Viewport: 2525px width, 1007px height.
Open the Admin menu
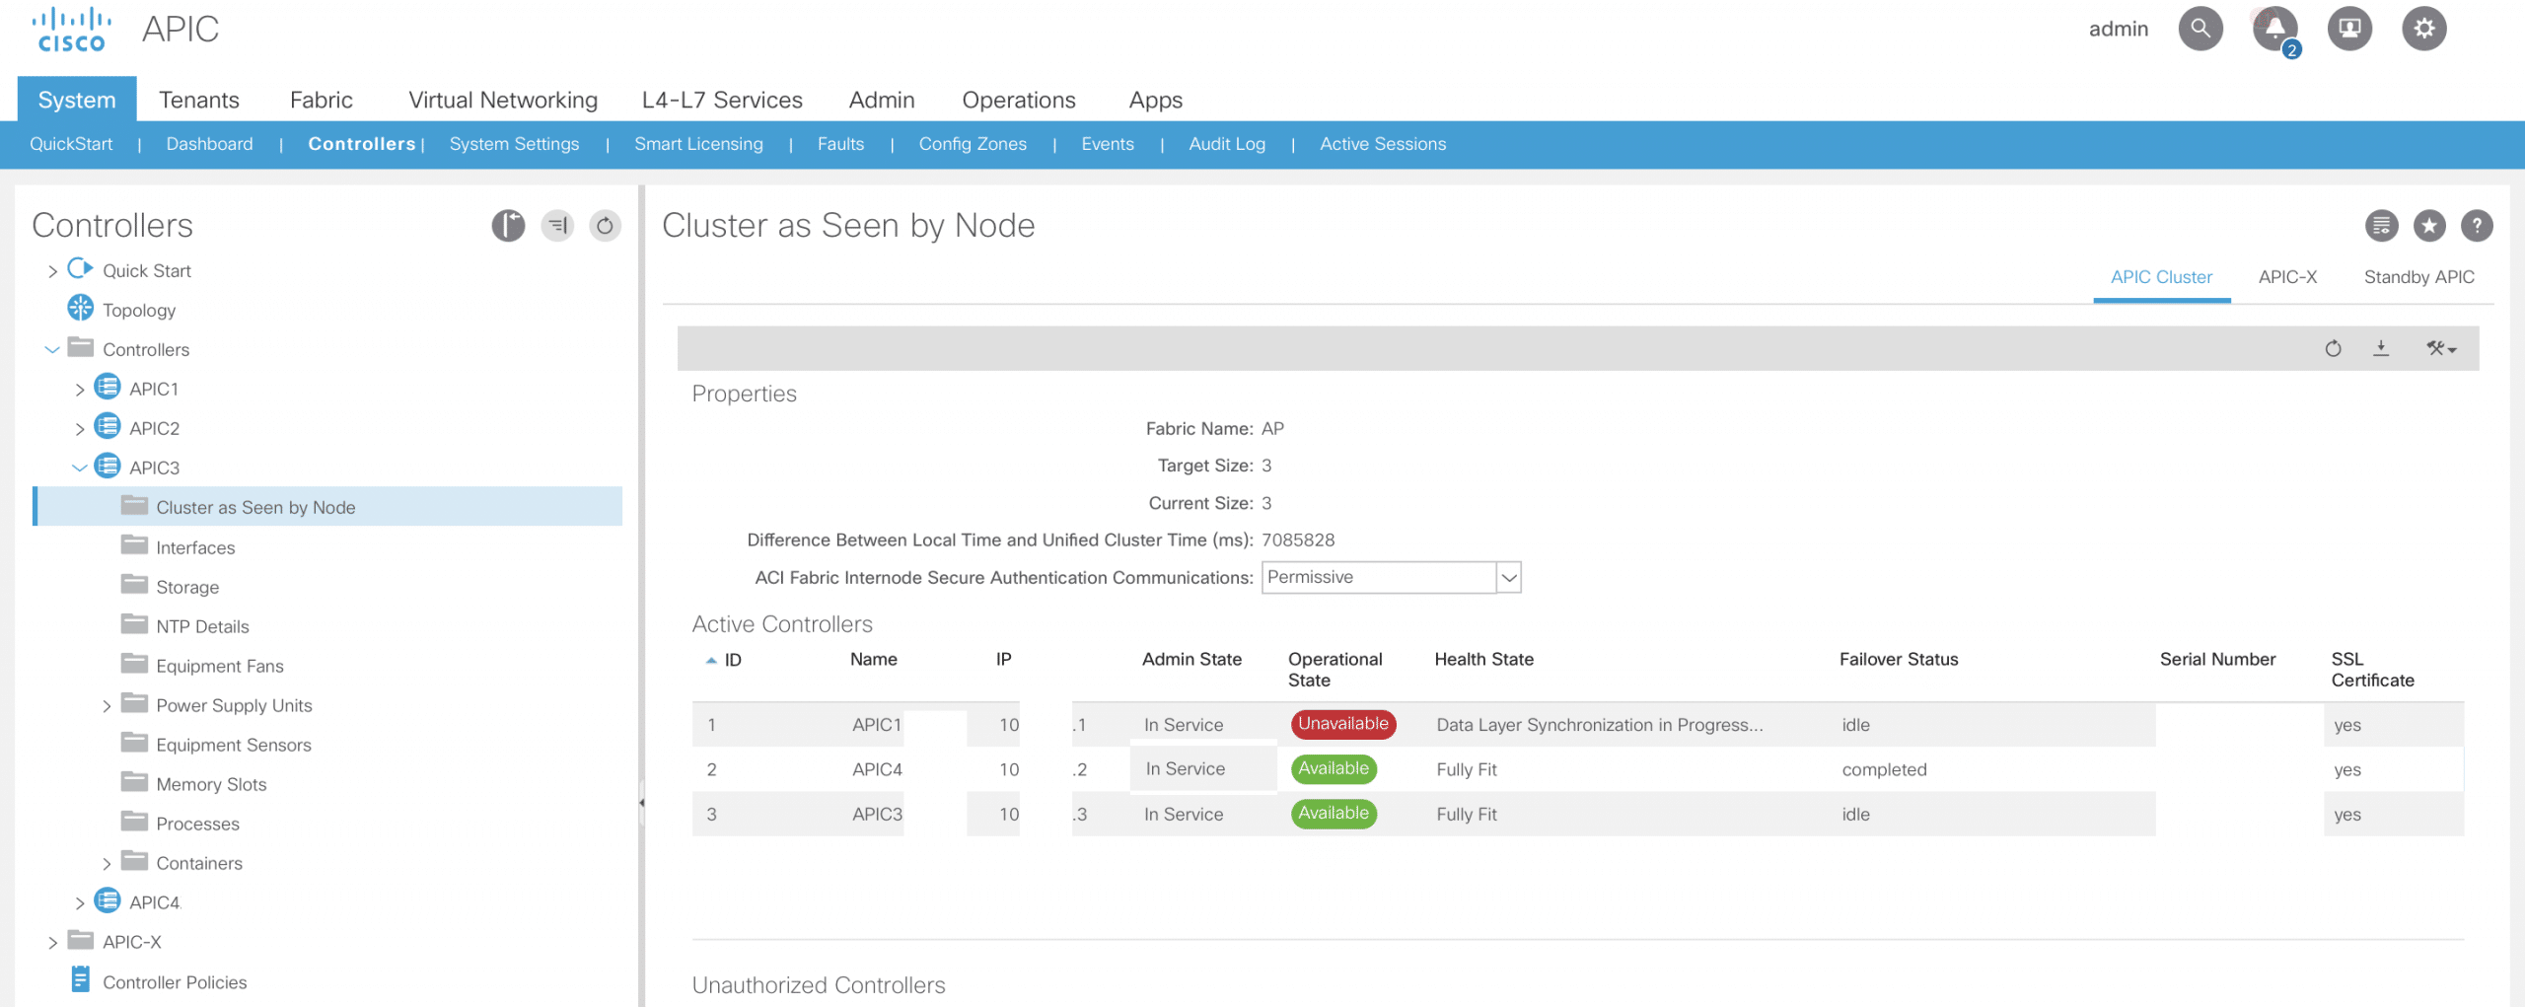882,100
